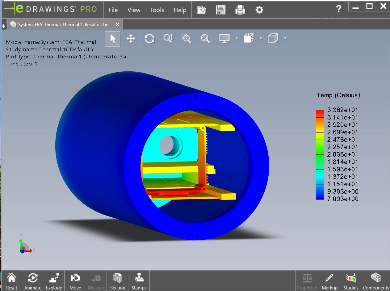Choose the Select arrow tool
The image size is (390, 291).
click(113, 39)
